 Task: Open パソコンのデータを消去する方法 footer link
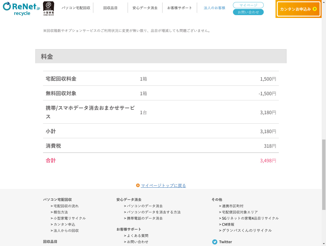pyautogui.click(x=154, y=212)
